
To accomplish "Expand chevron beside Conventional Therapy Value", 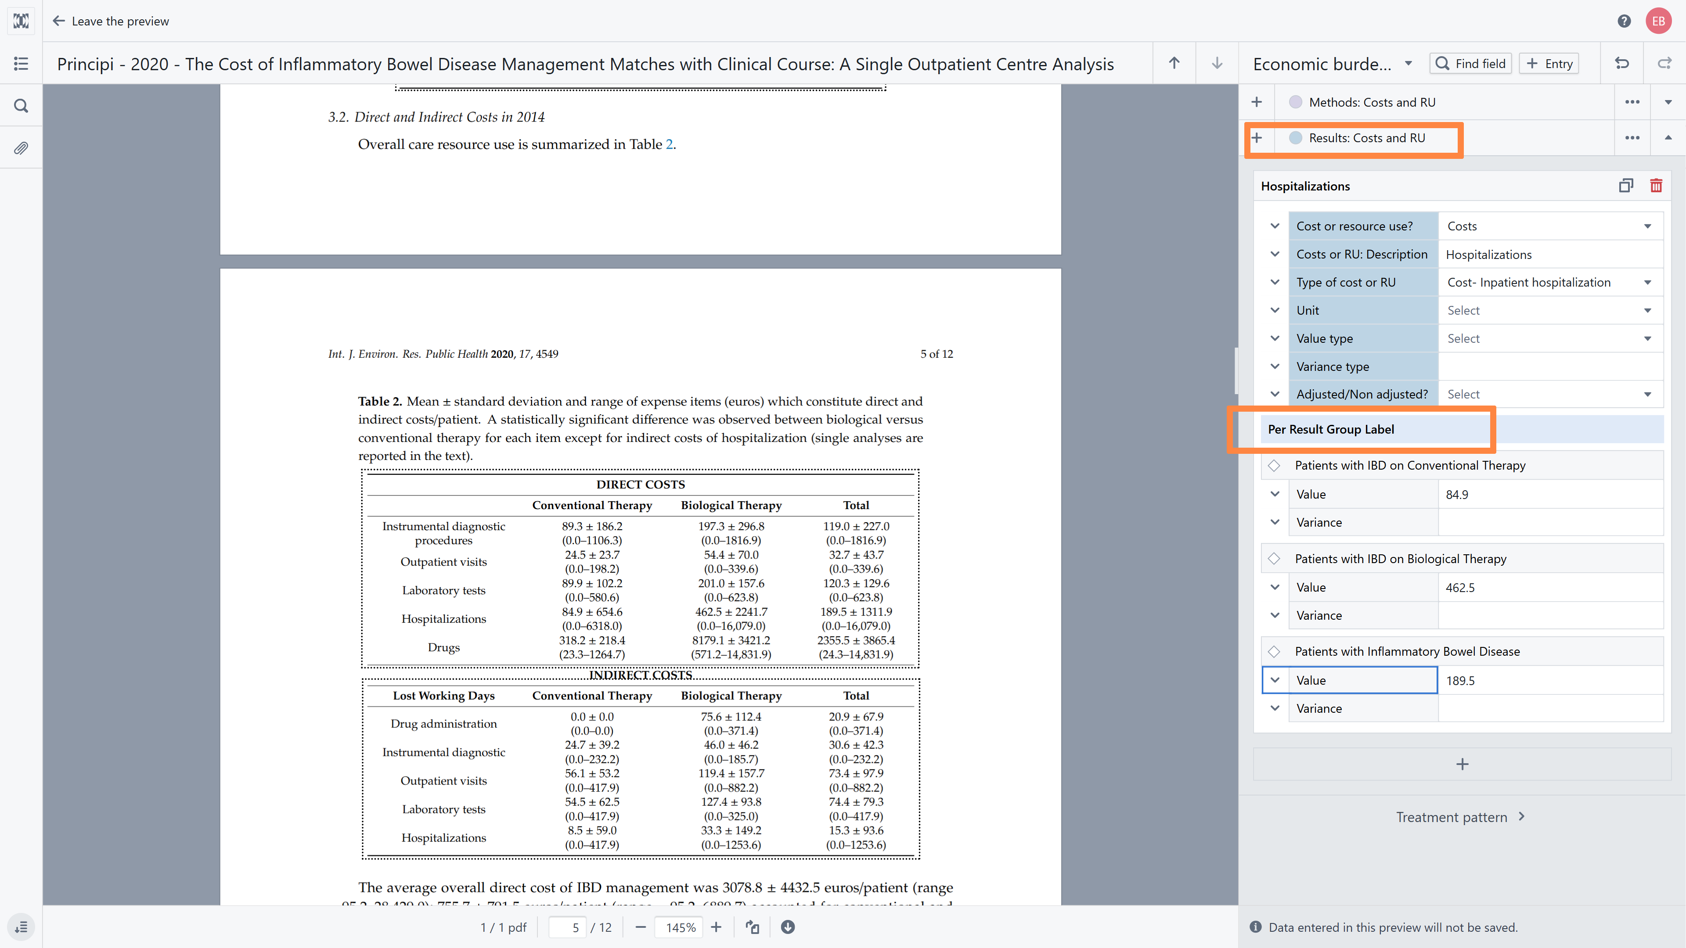I will point(1275,495).
